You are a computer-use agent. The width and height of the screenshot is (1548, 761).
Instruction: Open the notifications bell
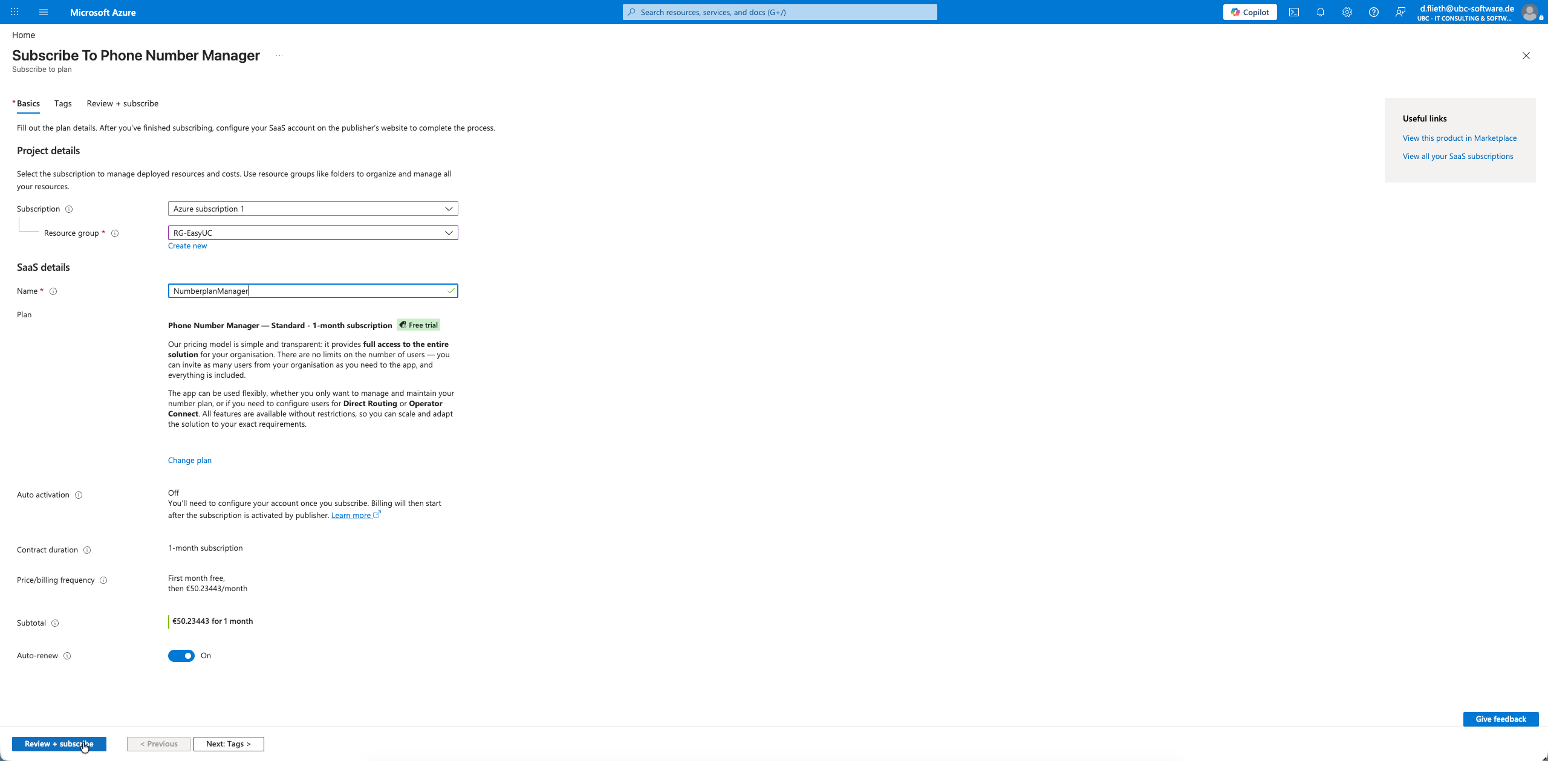[1321, 12]
